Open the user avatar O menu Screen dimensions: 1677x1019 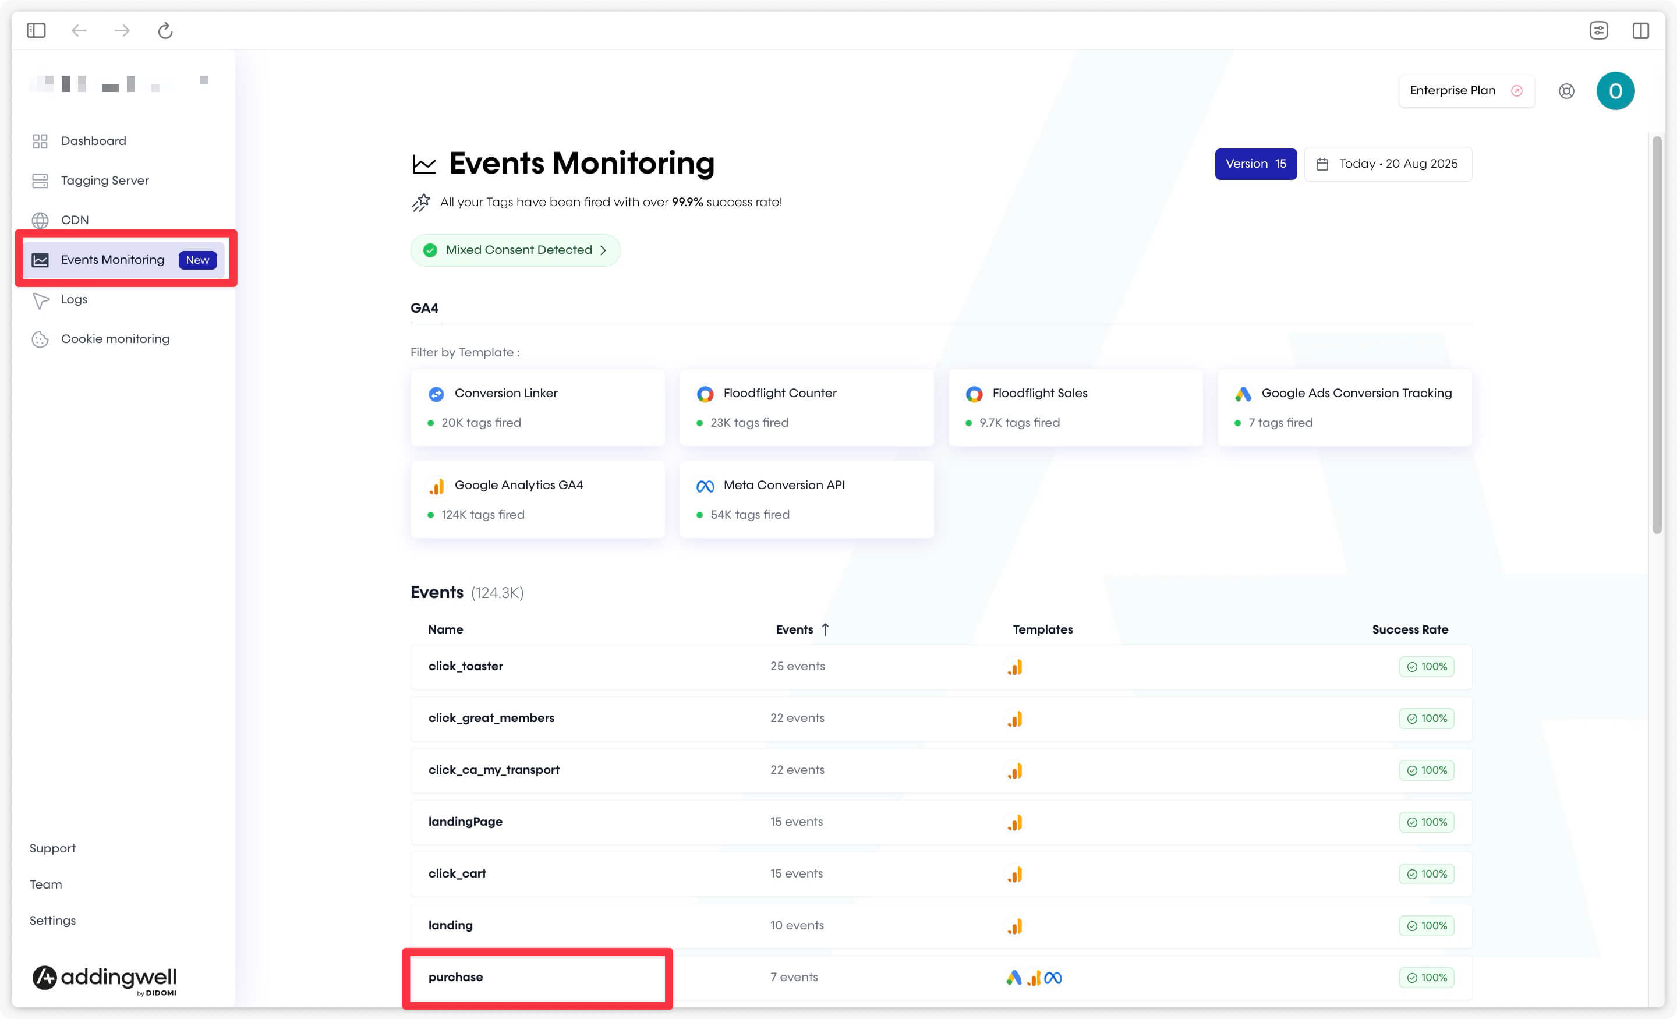point(1615,91)
